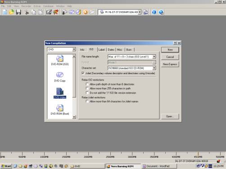Switch to Document - WordPad taskbar button

click(x=159, y=166)
